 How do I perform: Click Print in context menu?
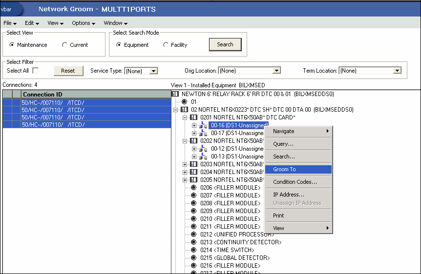point(298,215)
